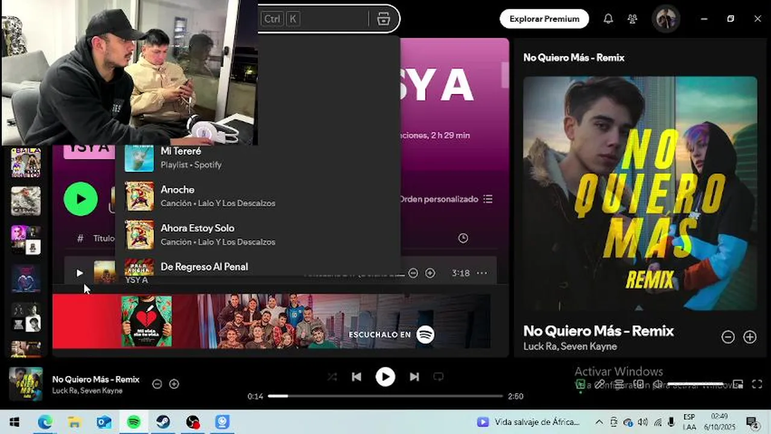Click the Spotify taskbar icon
The width and height of the screenshot is (771, 434).
(x=133, y=422)
